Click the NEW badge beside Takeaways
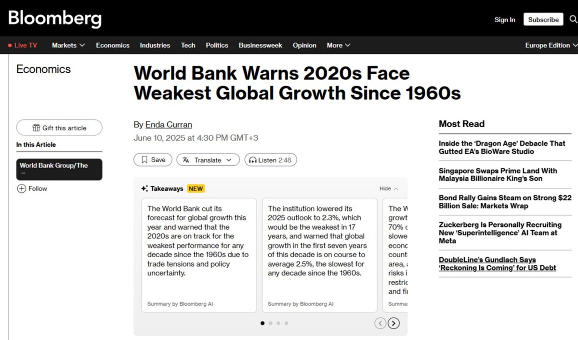Viewport: 578px width, 340px height. [x=196, y=189]
